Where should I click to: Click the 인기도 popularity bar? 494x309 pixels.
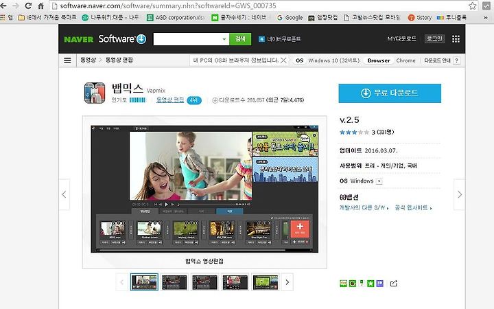click(x=137, y=100)
